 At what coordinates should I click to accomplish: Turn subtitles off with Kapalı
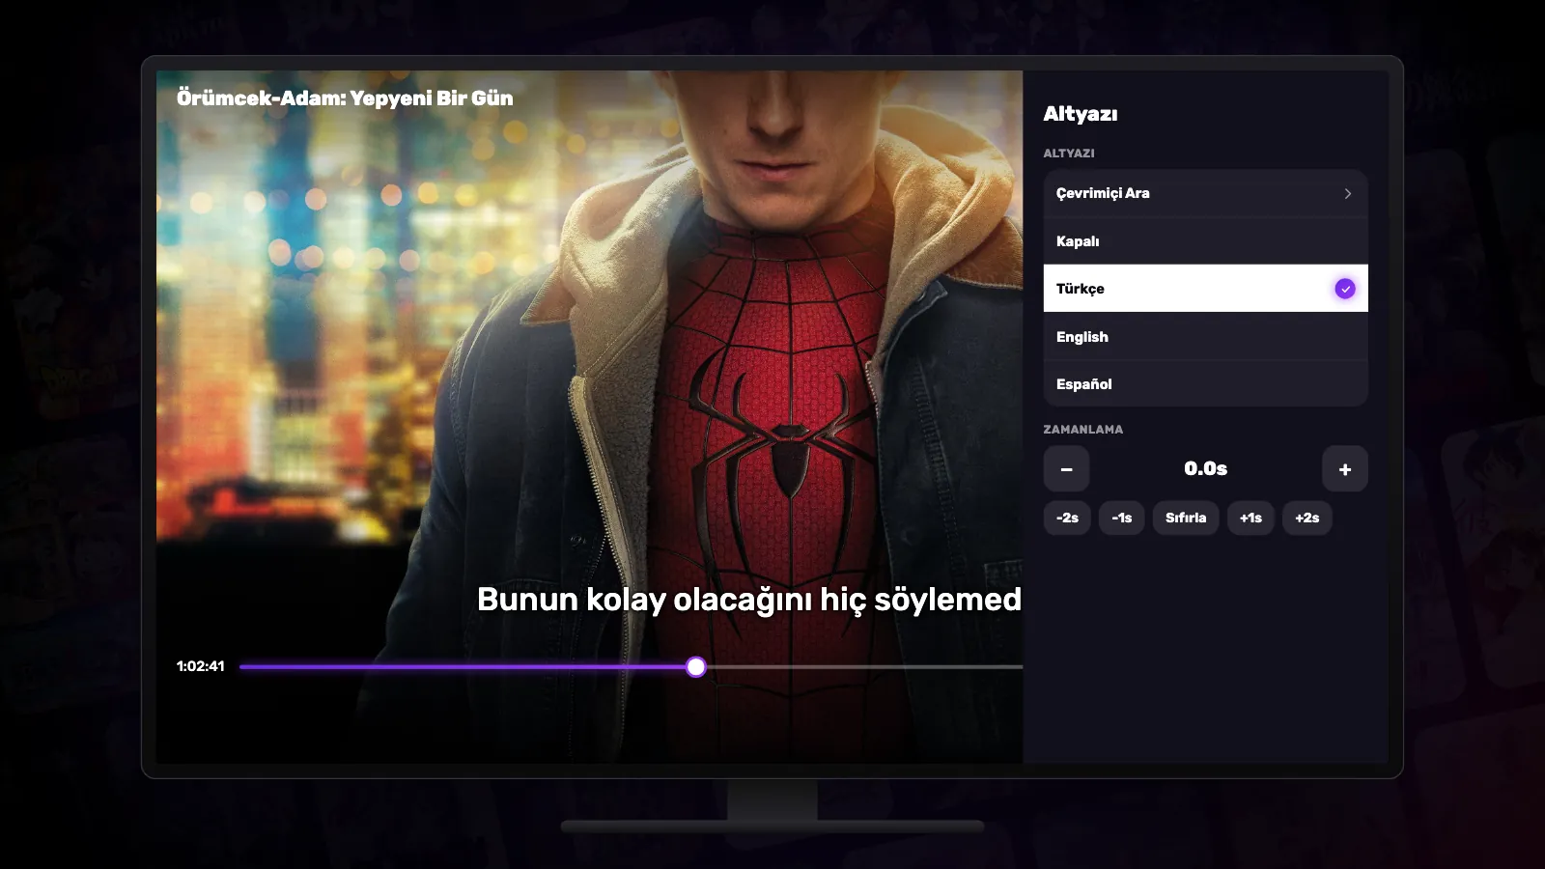click(x=1205, y=241)
